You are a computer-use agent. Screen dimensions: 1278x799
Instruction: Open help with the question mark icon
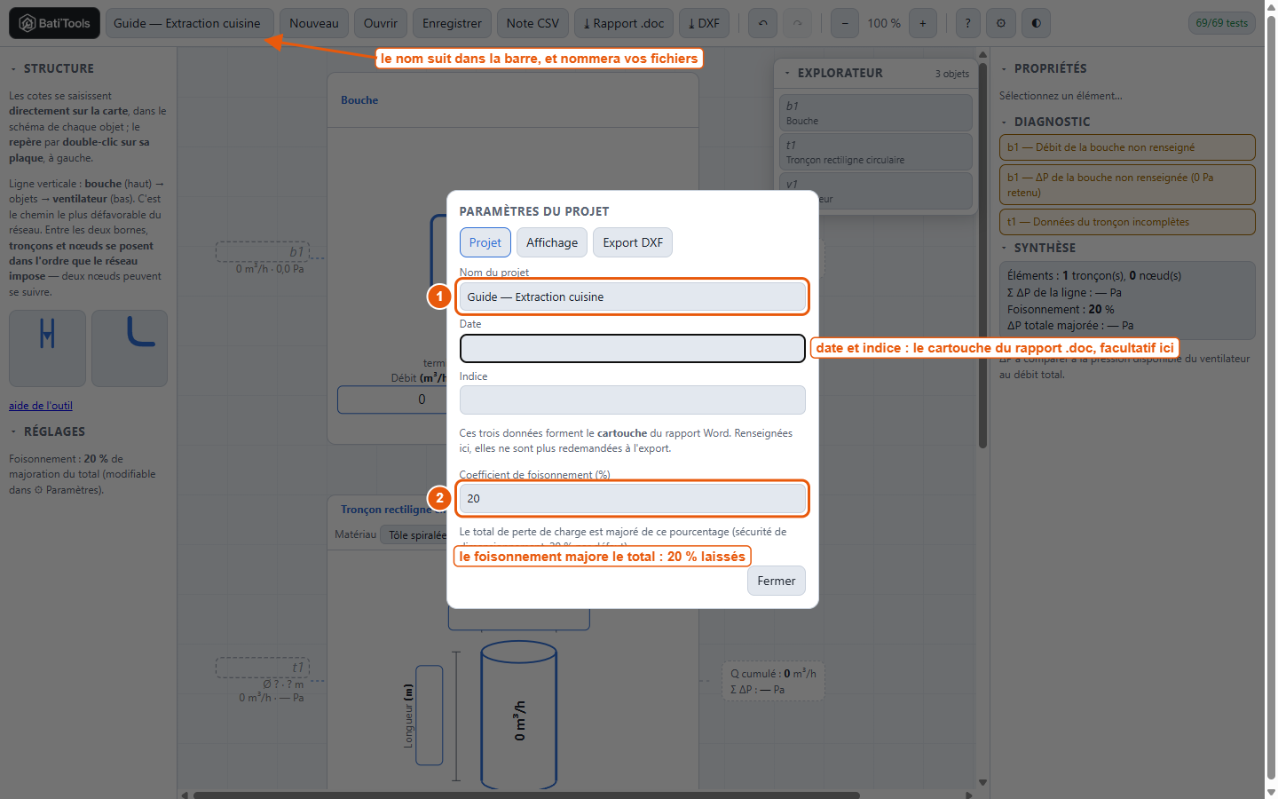pyautogui.click(x=968, y=23)
